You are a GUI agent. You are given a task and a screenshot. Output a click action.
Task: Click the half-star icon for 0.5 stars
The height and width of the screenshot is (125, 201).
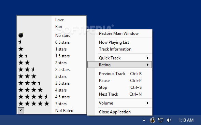(20, 42)
